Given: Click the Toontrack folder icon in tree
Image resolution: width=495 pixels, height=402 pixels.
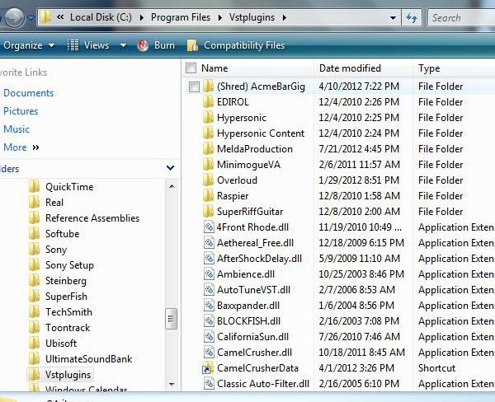Looking at the screenshot, I should point(35,328).
